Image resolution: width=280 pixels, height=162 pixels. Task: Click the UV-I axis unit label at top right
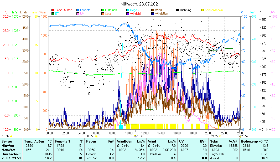[x=272, y=12]
